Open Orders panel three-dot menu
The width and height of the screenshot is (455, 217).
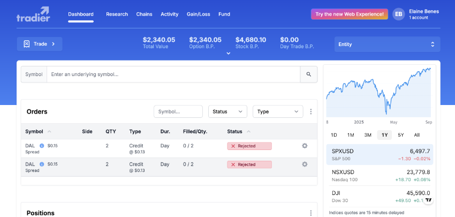point(311,111)
